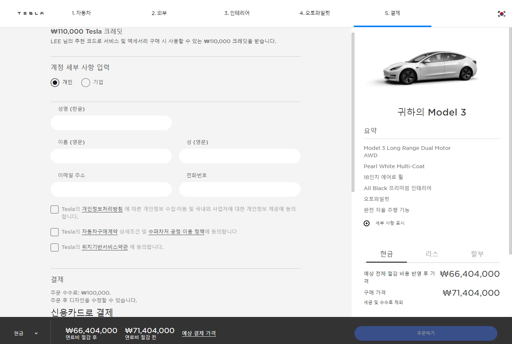Click the '연료비 절감 후' label in bottom bar
512x344 pixels.
click(x=81, y=337)
